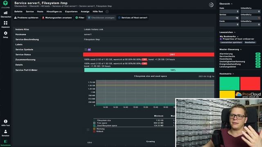The height and width of the screenshot is (147, 262).
Task: Click the yellow Hostmatrix tile
Action: [x=227, y=94]
